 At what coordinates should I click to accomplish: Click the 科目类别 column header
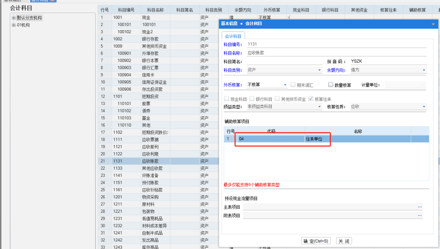click(x=213, y=10)
